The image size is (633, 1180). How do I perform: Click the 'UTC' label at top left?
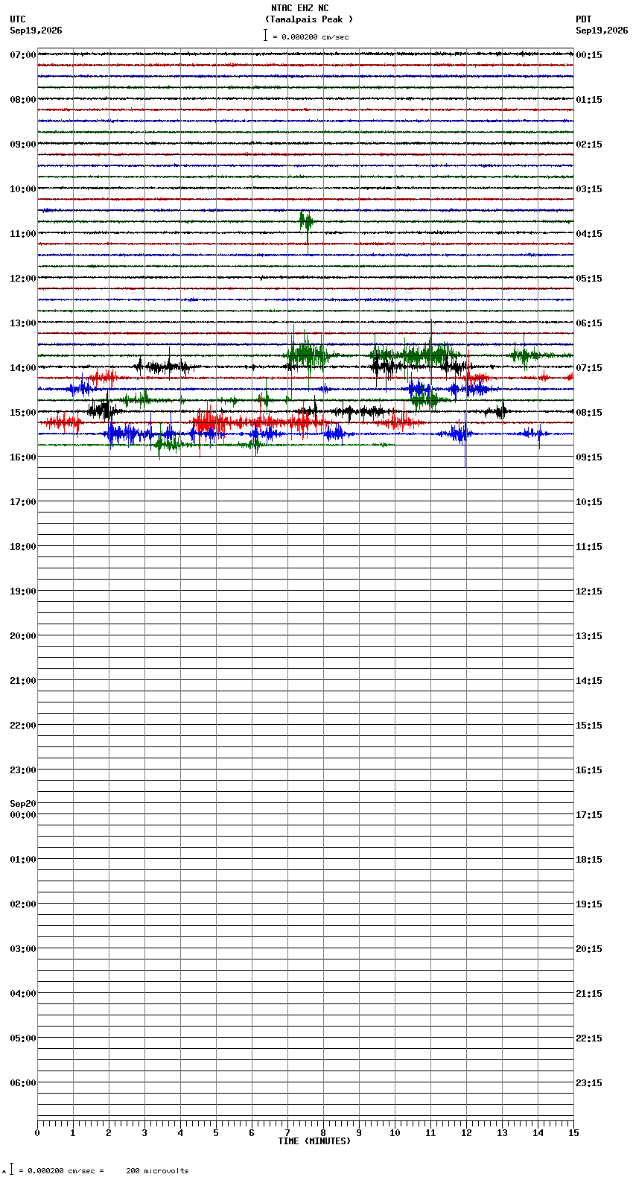click(18, 19)
